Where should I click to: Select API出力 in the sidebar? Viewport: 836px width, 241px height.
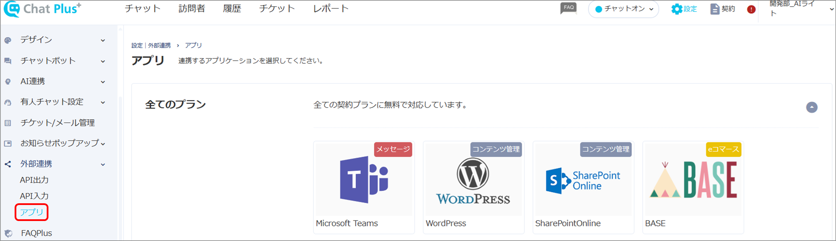pyautogui.click(x=34, y=180)
